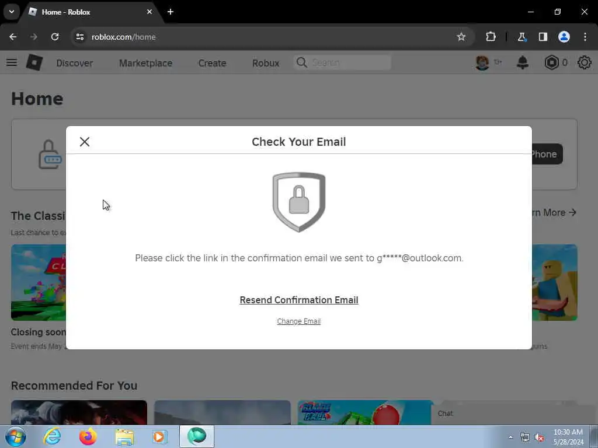
Task: Open File Explorer from taskbar
Action: [124, 437]
